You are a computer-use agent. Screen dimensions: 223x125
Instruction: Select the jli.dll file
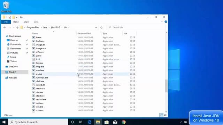(x=38, y=59)
